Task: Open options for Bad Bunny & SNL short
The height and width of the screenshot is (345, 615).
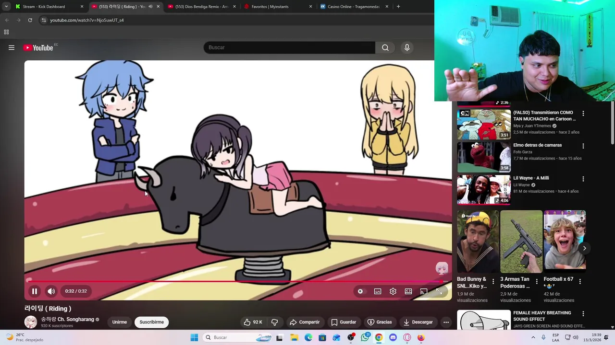Action: point(493,282)
